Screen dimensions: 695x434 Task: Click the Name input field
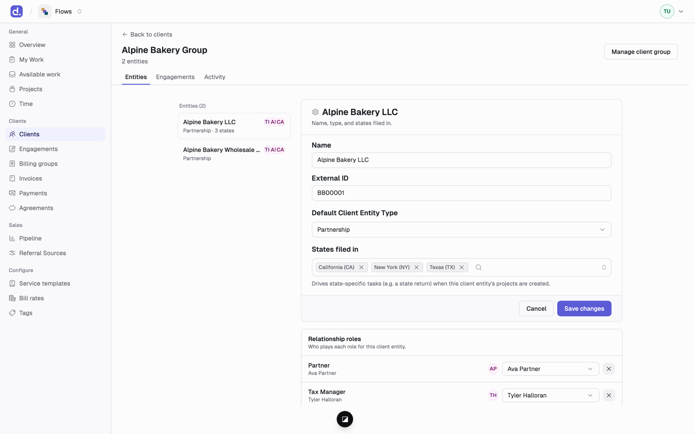[461, 160]
